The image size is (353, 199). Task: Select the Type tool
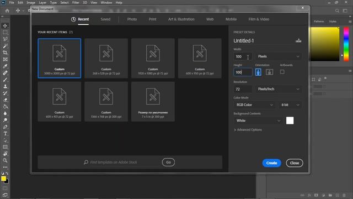click(5, 134)
